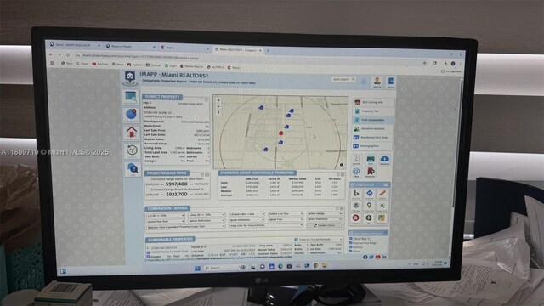Expand the Order by Overall Similarity dropdown
Viewport: 544px width, 306px height.
(319, 240)
